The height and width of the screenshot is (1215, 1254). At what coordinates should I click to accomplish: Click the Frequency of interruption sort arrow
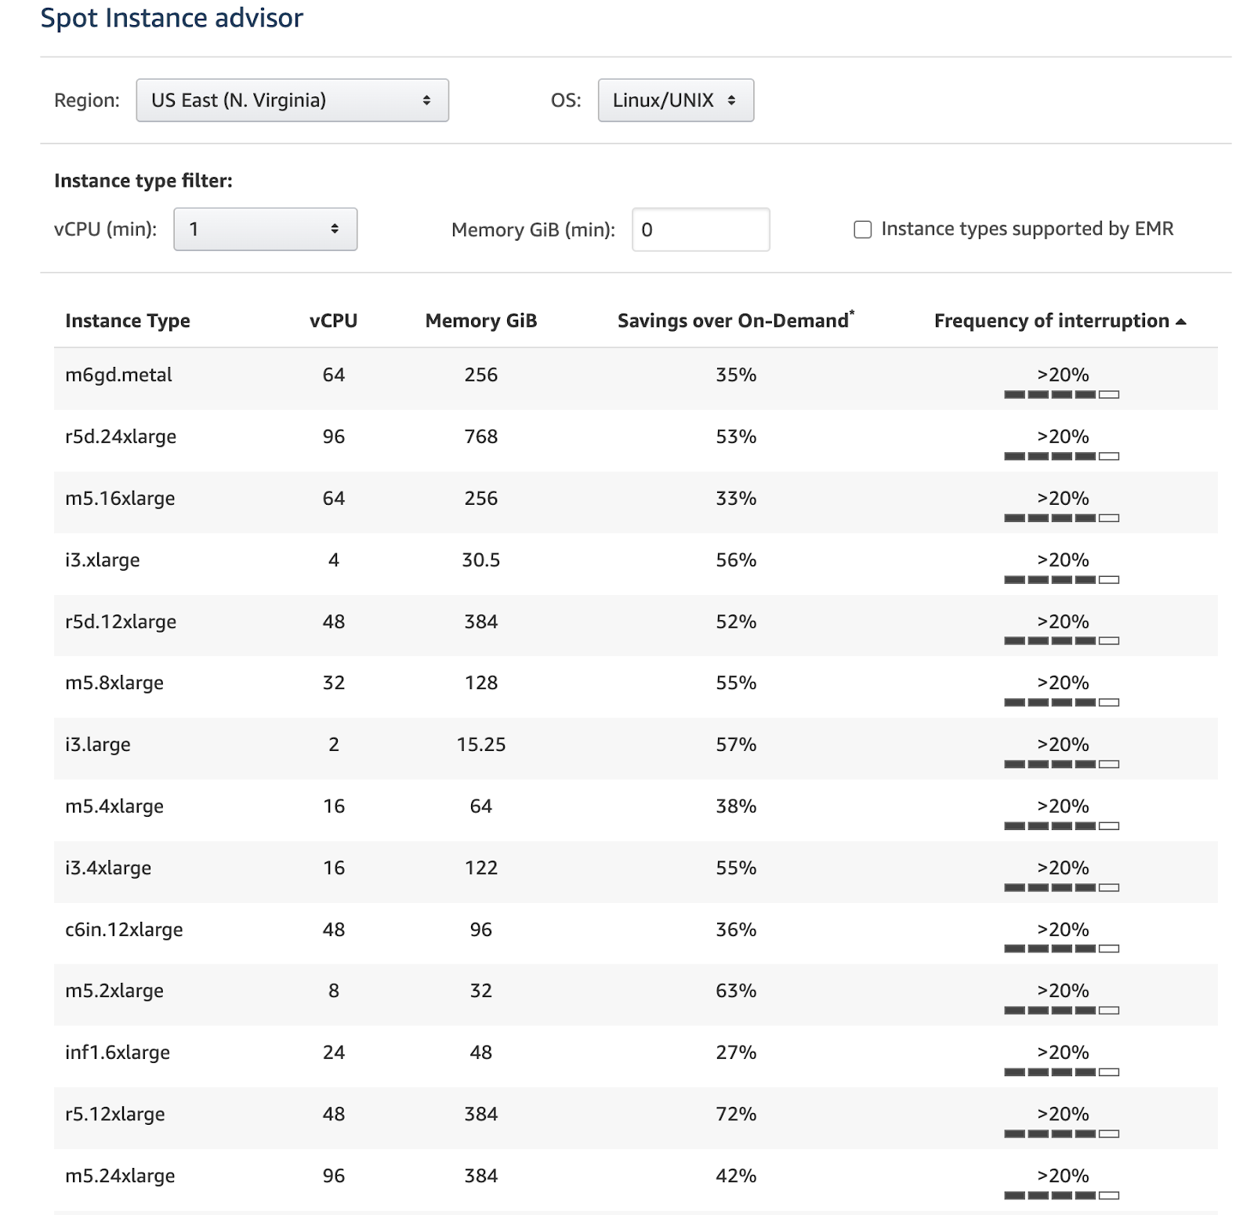click(1181, 321)
